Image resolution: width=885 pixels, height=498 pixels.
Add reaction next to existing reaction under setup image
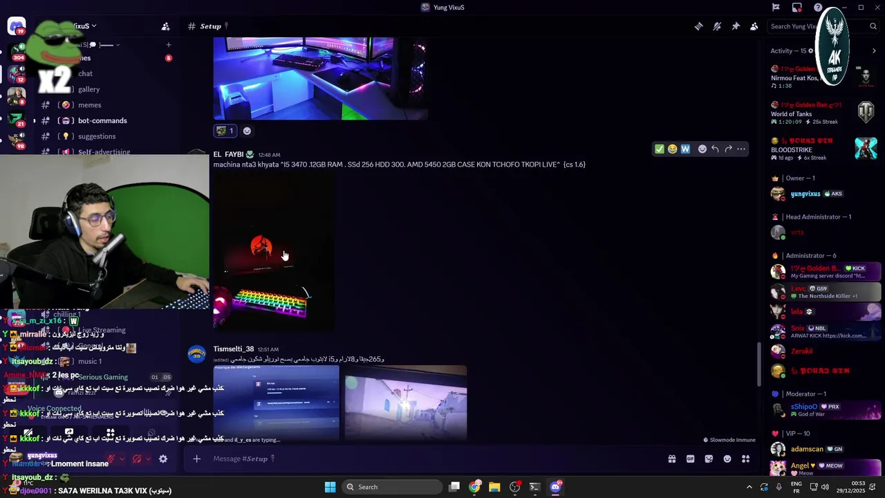[247, 131]
